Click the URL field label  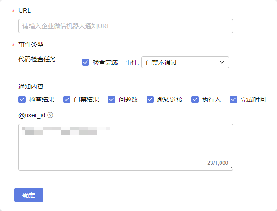[25, 10]
